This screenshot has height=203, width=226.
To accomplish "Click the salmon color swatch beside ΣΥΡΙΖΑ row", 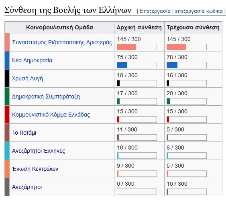I will [x=7, y=42].
